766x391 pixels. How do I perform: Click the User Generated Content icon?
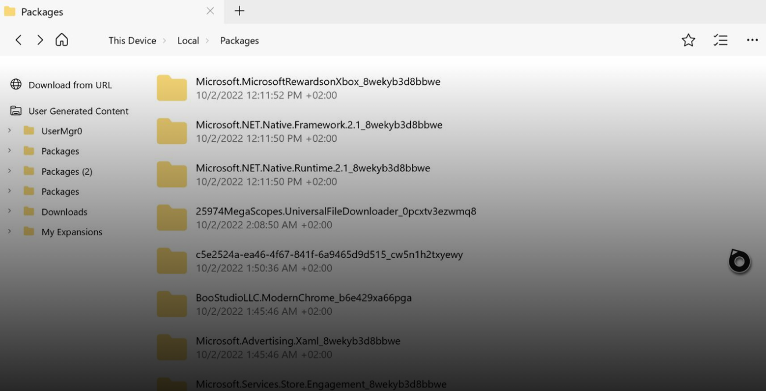[15, 111]
